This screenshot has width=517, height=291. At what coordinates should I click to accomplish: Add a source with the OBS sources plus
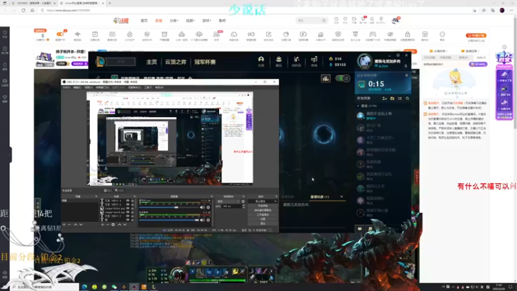[x=103, y=224]
